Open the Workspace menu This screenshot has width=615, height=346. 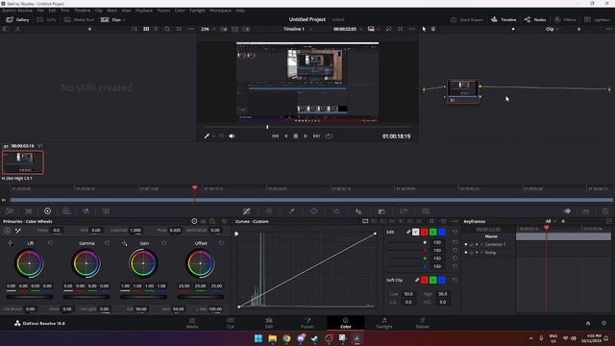[x=220, y=11]
